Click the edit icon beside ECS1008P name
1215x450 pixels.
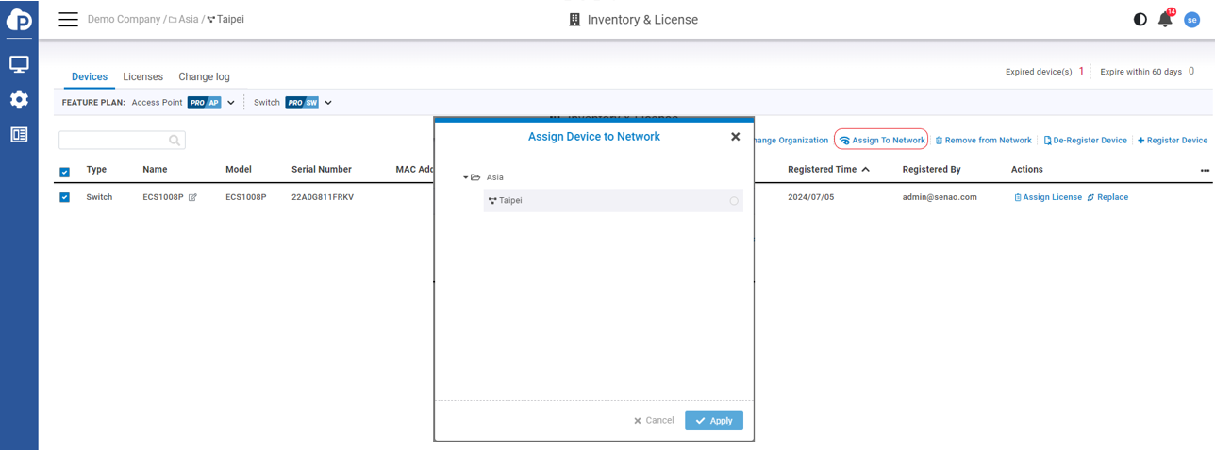pos(192,197)
